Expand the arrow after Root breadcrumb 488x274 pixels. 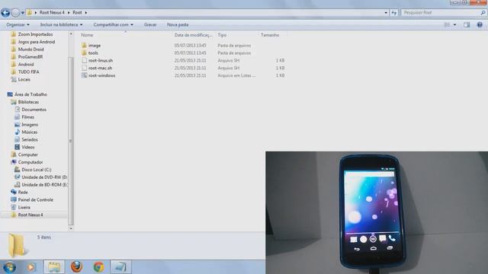click(86, 12)
